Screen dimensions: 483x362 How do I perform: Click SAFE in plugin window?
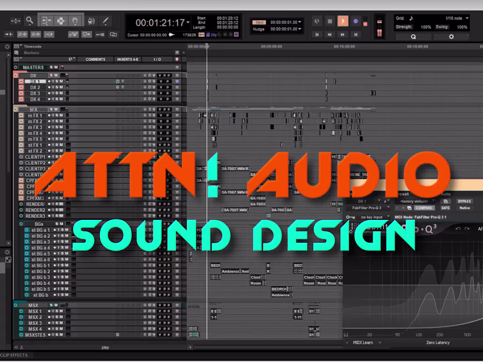tap(445, 208)
